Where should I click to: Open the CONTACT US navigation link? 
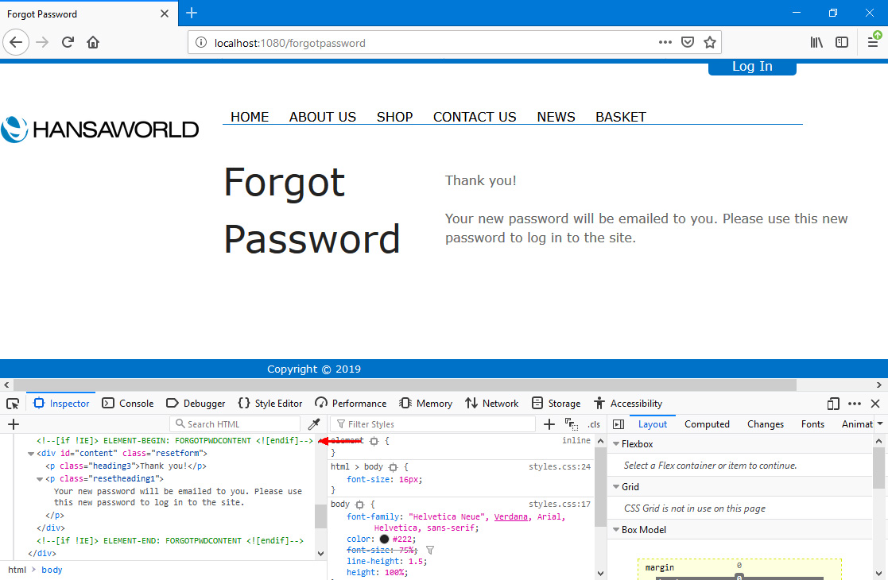click(475, 117)
